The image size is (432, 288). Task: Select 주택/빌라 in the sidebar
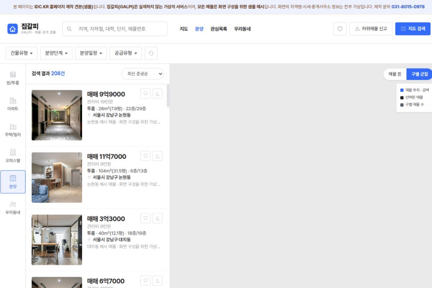pyautogui.click(x=13, y=130)
